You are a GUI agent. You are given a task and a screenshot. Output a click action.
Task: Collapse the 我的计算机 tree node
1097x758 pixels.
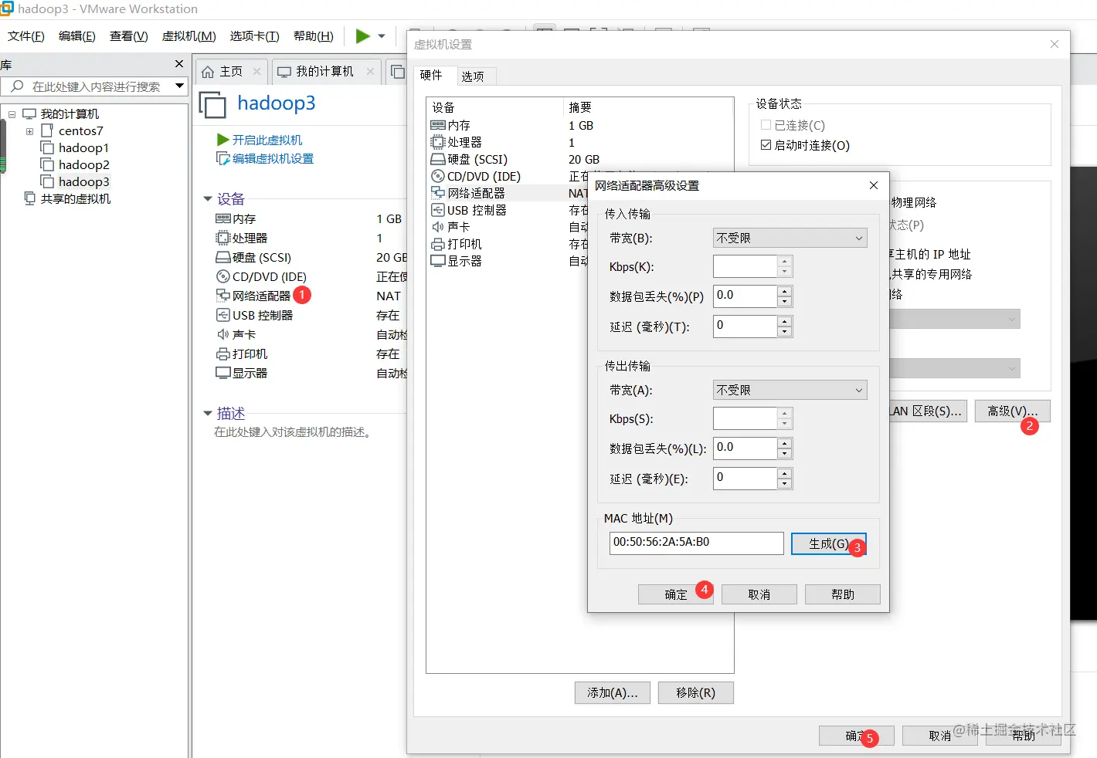tap(12, 114)
